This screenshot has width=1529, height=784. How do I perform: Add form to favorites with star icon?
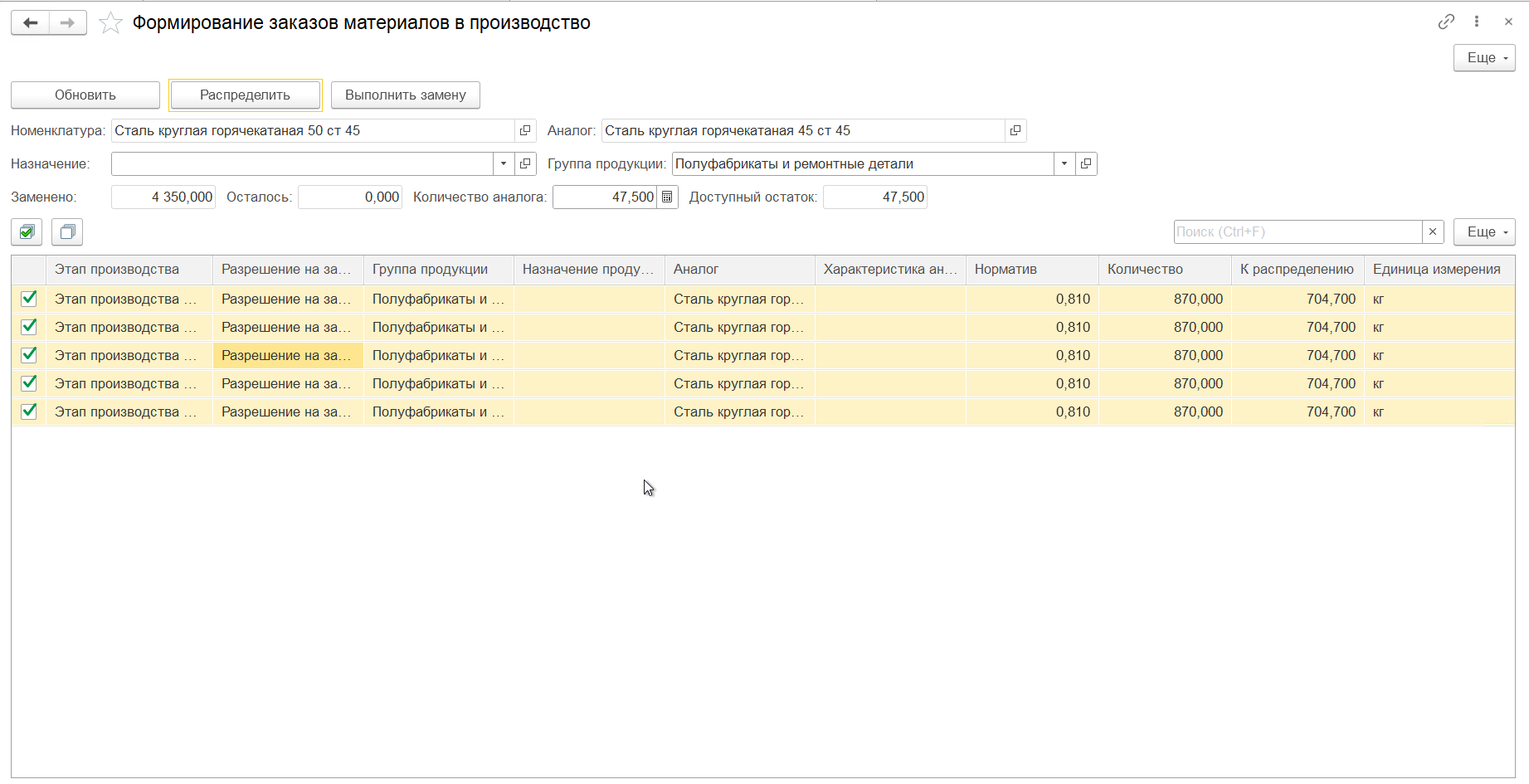(110, 23)
